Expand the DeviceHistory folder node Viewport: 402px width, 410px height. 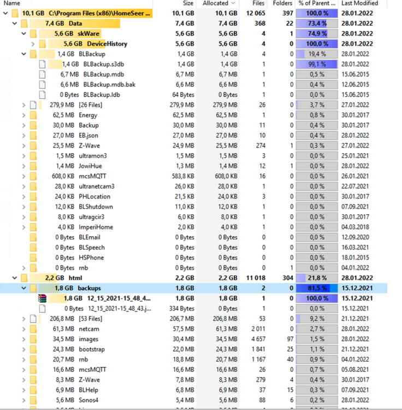[33, 44]
